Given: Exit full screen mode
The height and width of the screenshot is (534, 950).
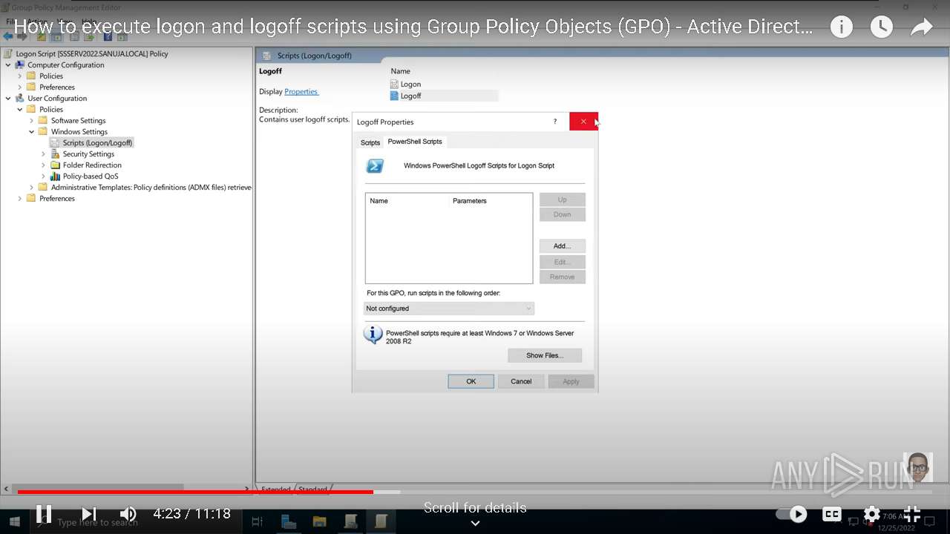Looking at the screenshot, I should [912, 513].
